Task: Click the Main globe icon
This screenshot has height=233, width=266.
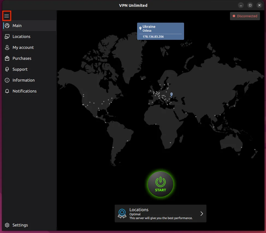Action: coord(7,26)
